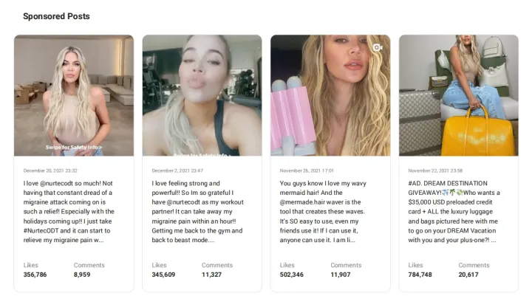Click the 356,786 likes count
Screen dimensions: 532x307
click(x=35, y=275)
